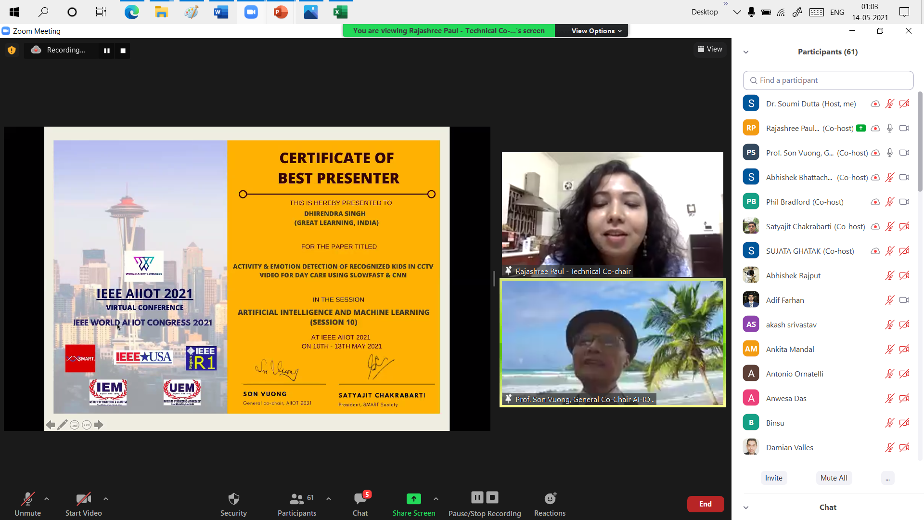Click the Unmute microphone icon
This screenshot has width=924, height=520.
pos(27,499)
